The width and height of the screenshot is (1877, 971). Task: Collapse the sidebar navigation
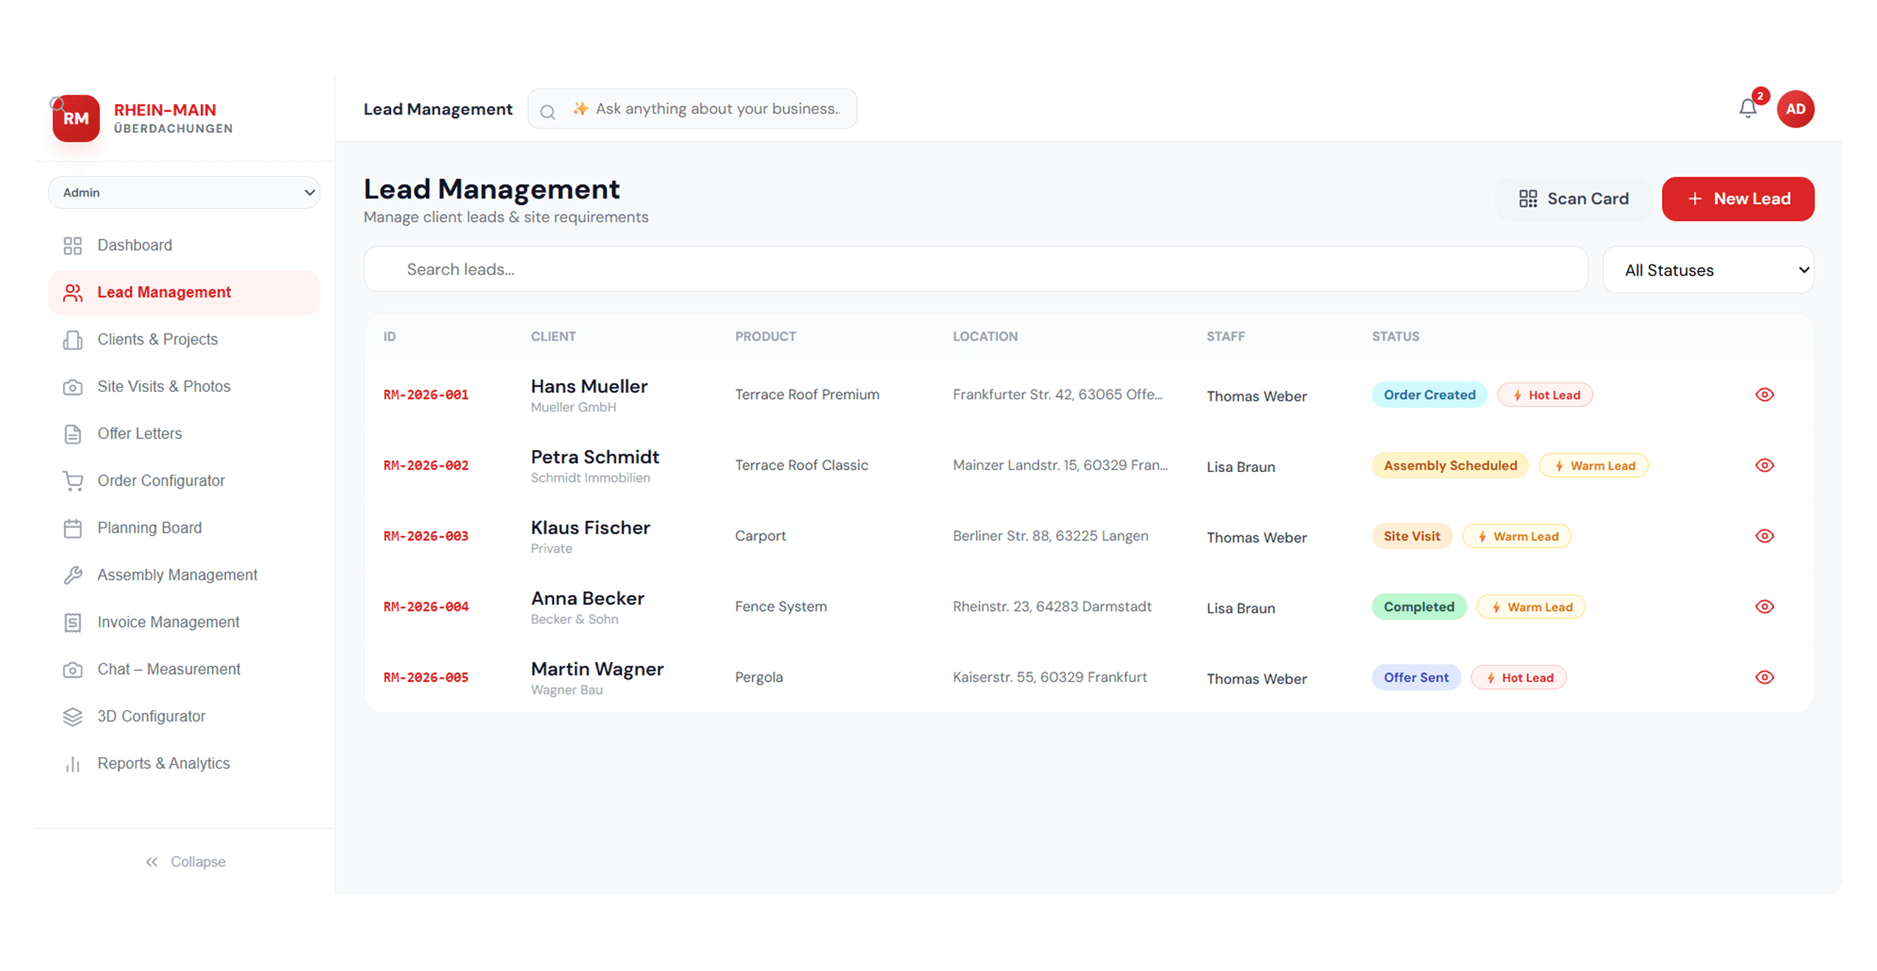pyautogui.click(x=185, y=861)
